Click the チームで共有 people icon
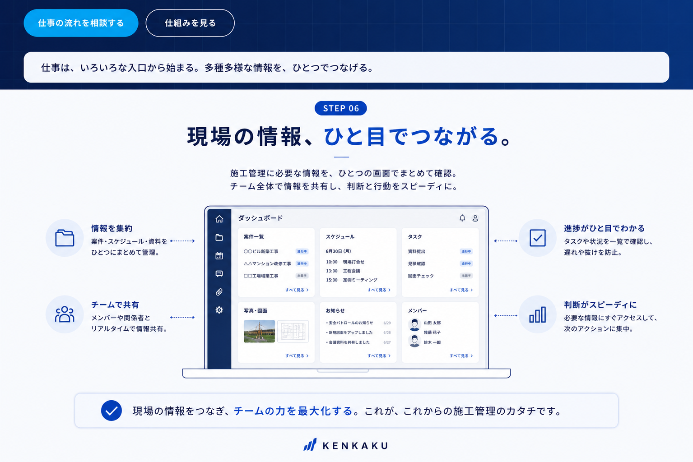This screenshot has height=462, width=693. pos(65,314)
